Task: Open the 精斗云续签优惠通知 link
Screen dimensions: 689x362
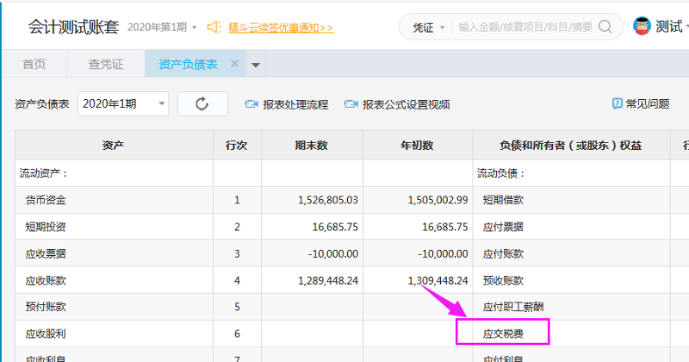Action: [x=281, y=28]
